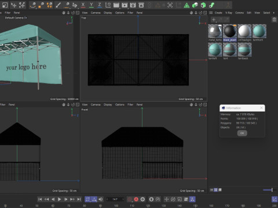The height and width of the screenshot is (208, 278).
Task: Maximize the Top viewport with its square icon
Action: (x=205, y=13)
